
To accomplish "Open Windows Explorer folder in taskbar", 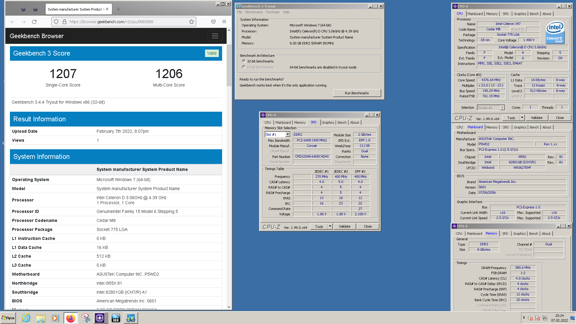I will pos(41,318).
